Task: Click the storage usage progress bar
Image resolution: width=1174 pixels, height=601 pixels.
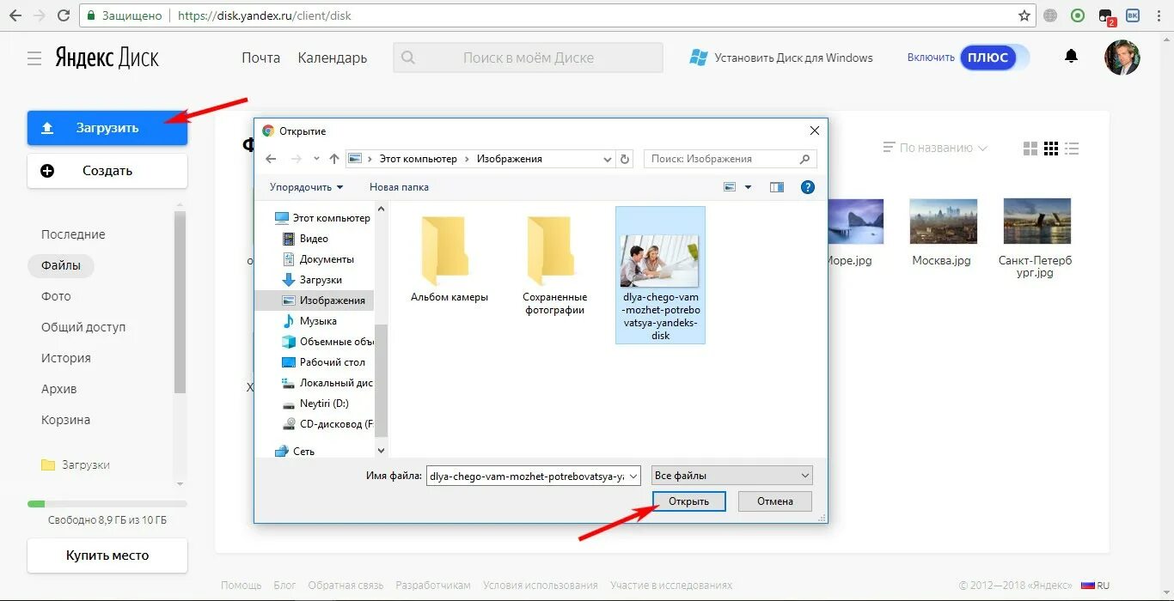Action: (107, 504)
